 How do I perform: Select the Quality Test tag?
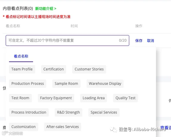pyautogui.click(x=125, y=98)
